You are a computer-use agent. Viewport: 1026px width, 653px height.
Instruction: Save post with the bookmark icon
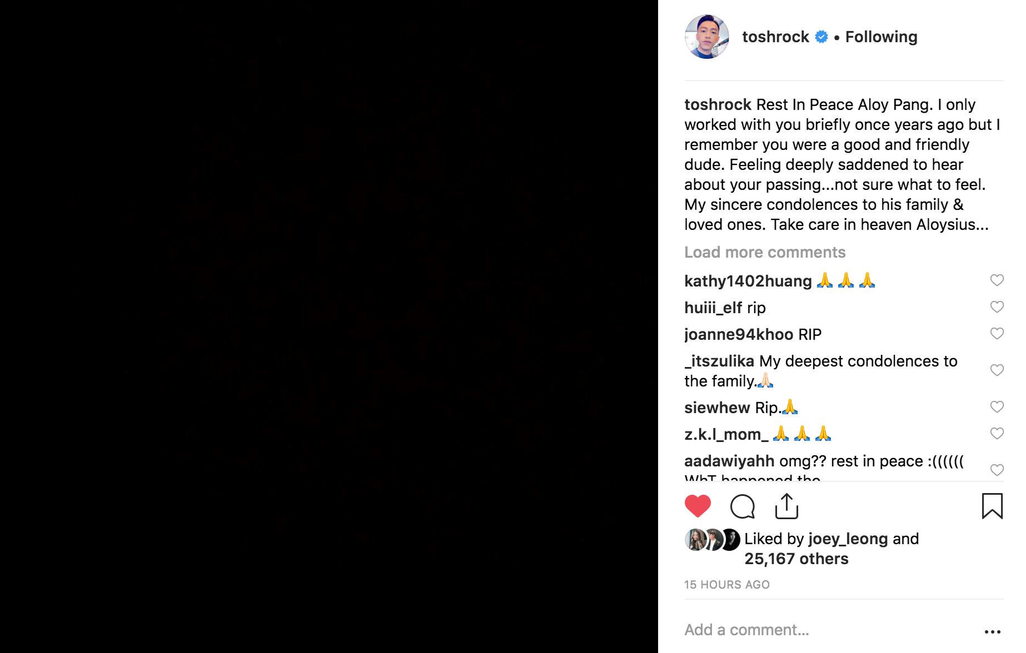tap(992, 506)
